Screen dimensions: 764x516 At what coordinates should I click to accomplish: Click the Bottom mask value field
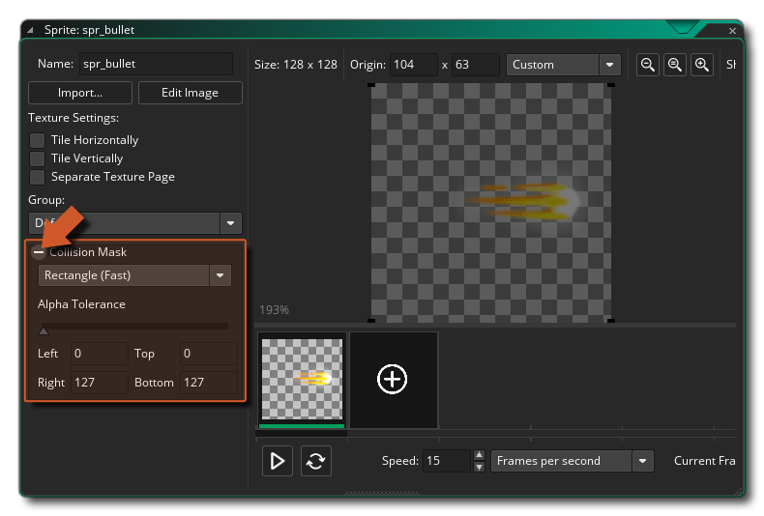tap(209, 383)
